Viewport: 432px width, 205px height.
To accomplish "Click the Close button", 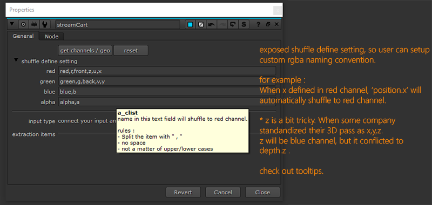I will pyautogui.click(x=262, y=193).
